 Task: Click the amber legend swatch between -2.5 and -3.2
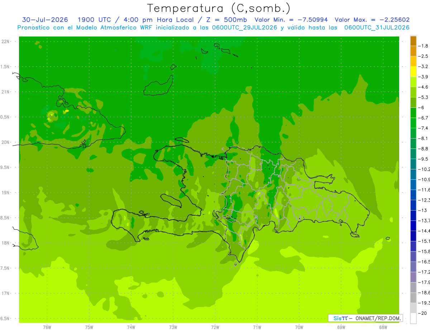tap(413, 61)
